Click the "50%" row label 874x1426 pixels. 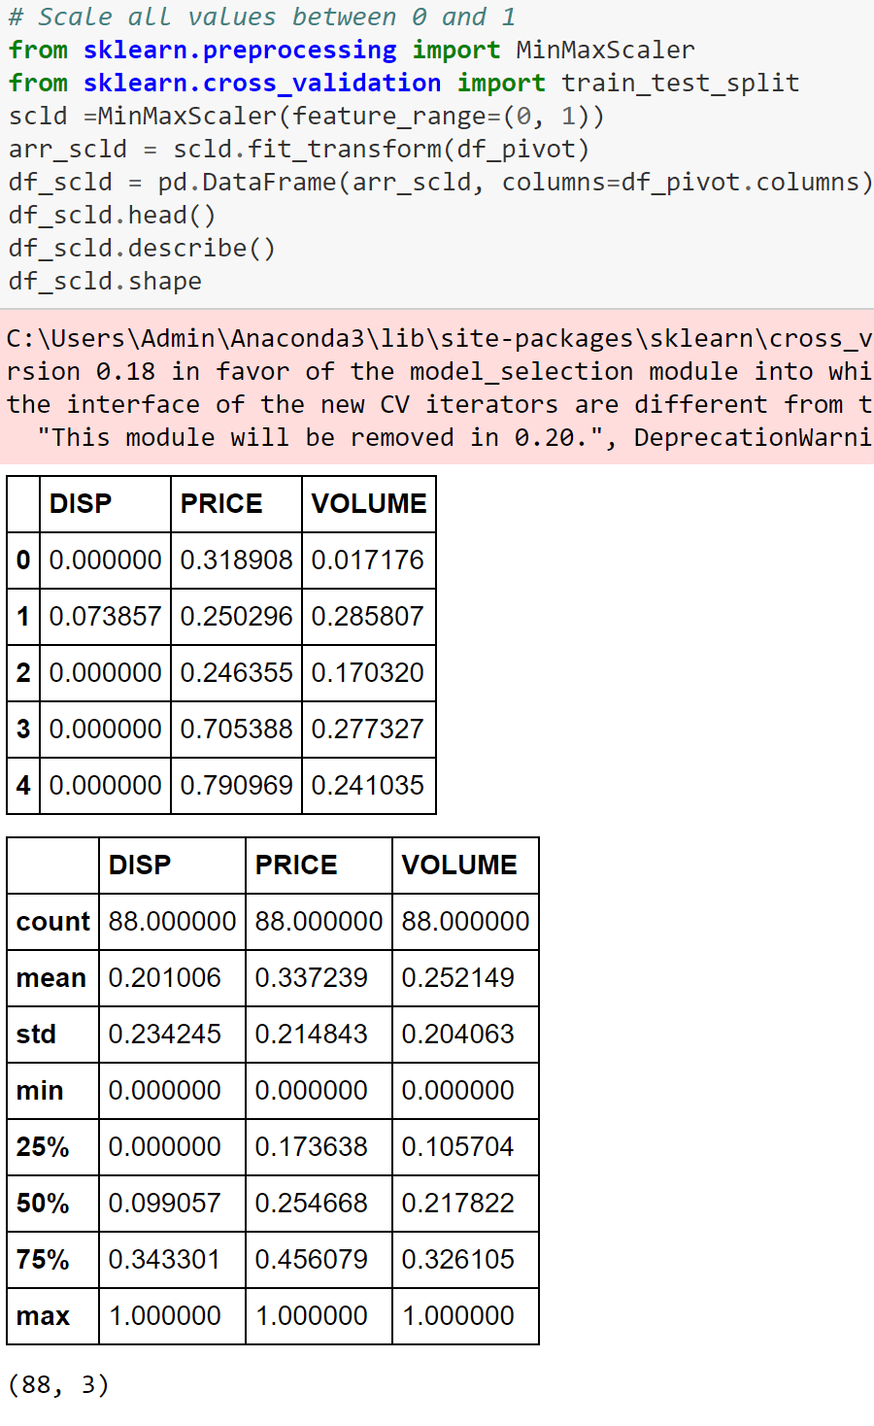[x=43, y=1203]
